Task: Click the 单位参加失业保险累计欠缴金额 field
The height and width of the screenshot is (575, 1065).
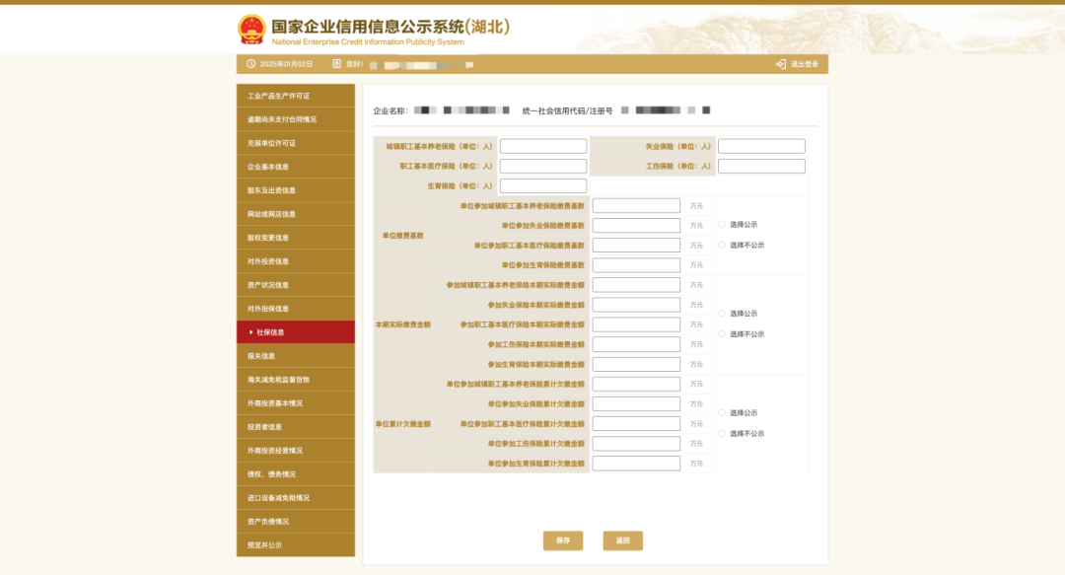Action: 636,403
